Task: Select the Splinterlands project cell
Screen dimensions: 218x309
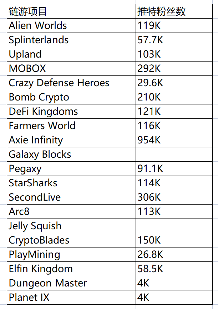Action: [71, 40]
